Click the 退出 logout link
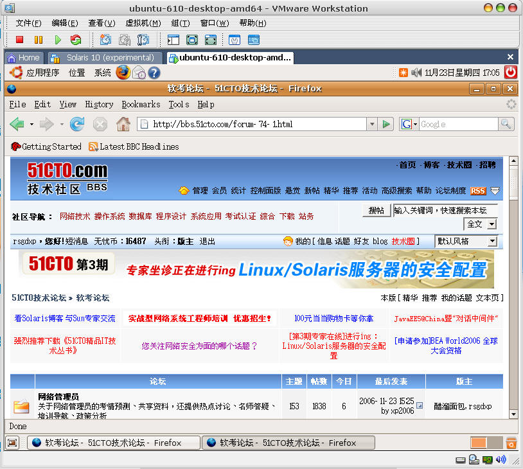Screen dimensions: 523x469 coord(207,241)
